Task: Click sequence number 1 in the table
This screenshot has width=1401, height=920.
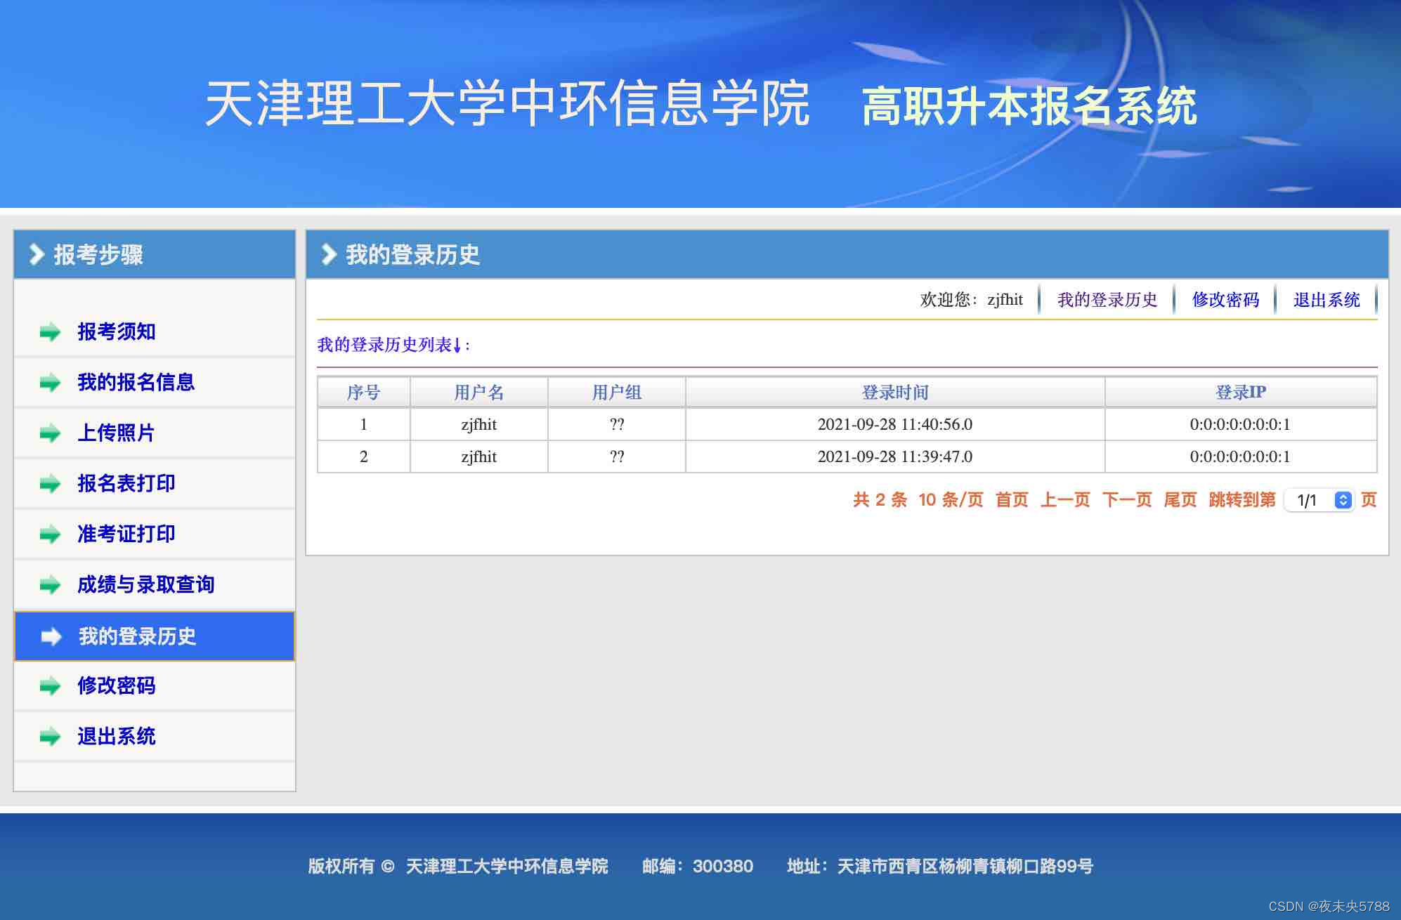Action: pos(363,424)
